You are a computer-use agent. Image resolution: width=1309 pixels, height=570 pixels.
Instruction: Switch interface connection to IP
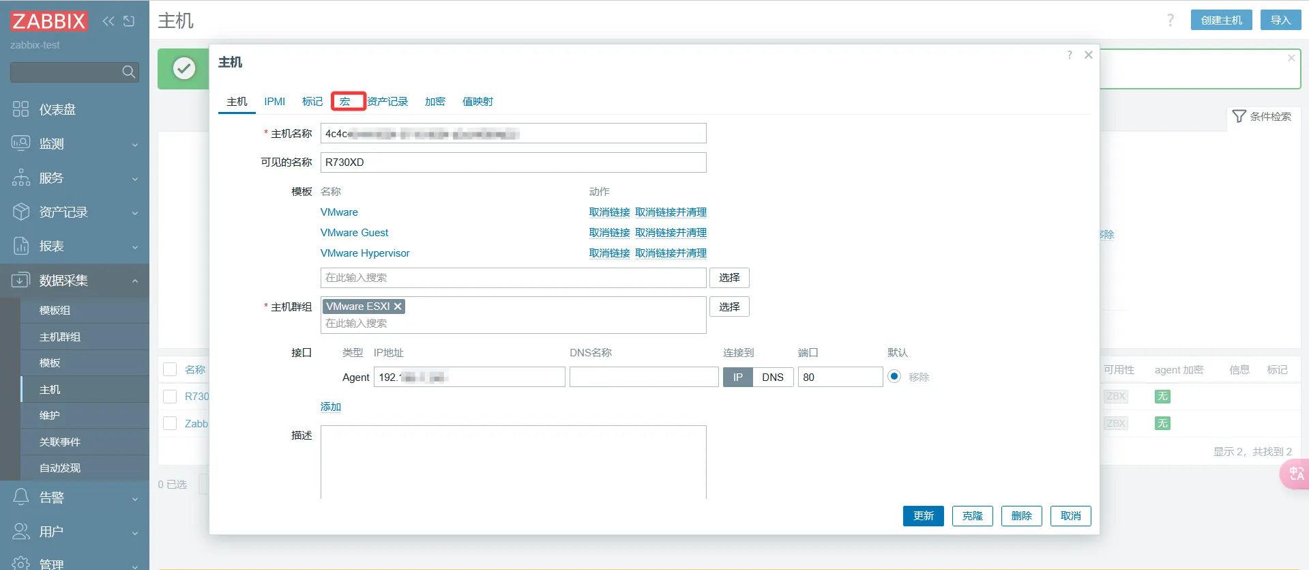click(x=738, y=377)
